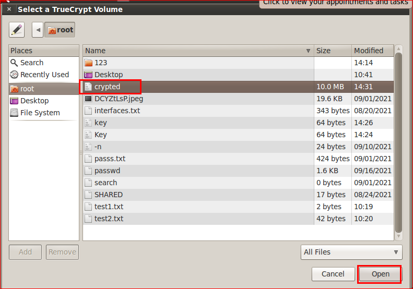Click the crypted file icon

(88, 87)
